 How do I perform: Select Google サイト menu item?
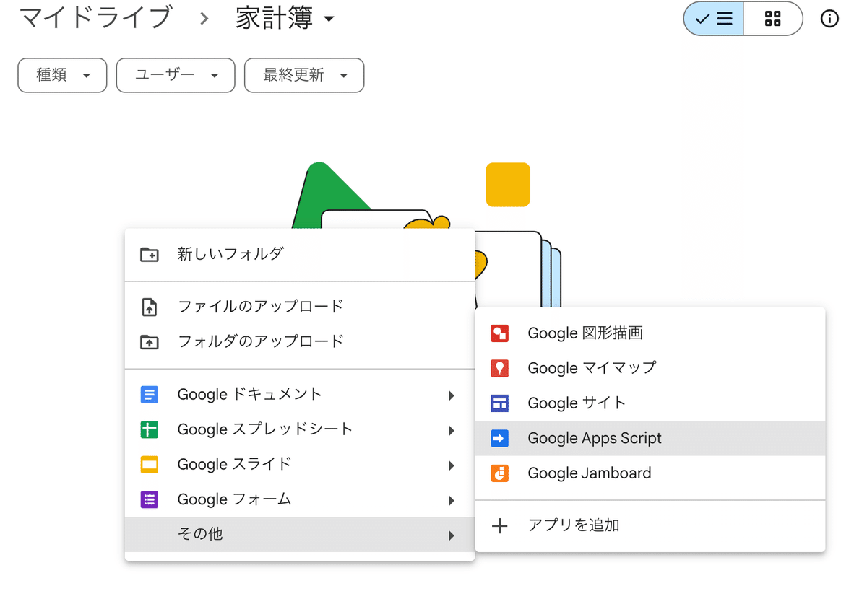pyautogui.click(x=650, y=403)
